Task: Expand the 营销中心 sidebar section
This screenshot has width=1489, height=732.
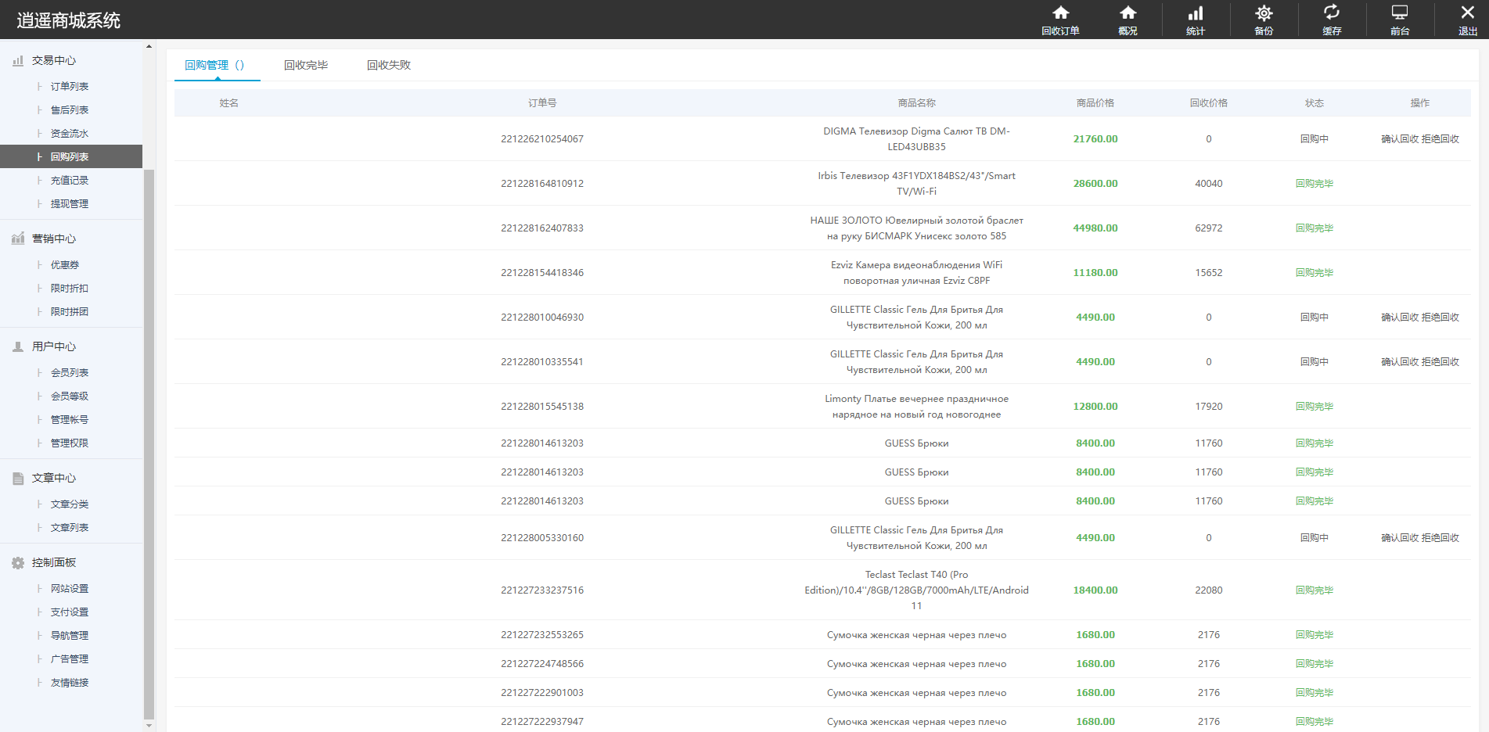Action: (53, 239)
